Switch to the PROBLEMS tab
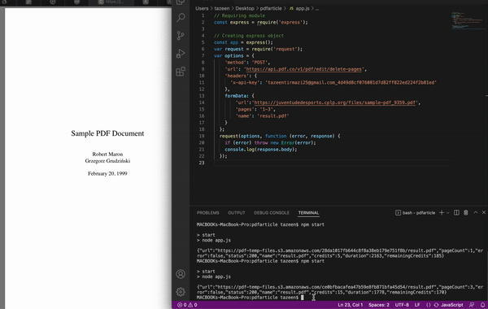This screenshot has height=309, width=488. 208,213
